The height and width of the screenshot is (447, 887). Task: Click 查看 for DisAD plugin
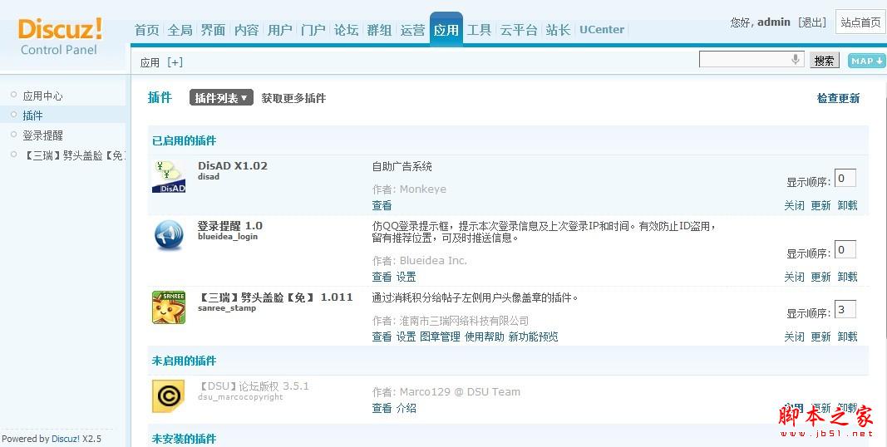click(382, 206)
